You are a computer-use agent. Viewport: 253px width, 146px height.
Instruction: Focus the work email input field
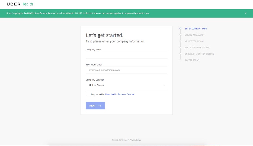(x=126, y=70)
